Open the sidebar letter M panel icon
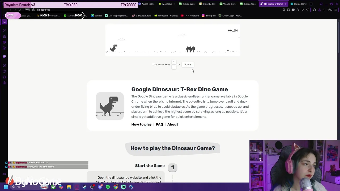Viewport: 340px width, 191px height. 4,48
